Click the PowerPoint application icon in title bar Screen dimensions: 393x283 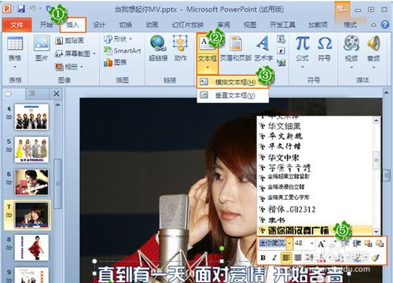[7, 9]
